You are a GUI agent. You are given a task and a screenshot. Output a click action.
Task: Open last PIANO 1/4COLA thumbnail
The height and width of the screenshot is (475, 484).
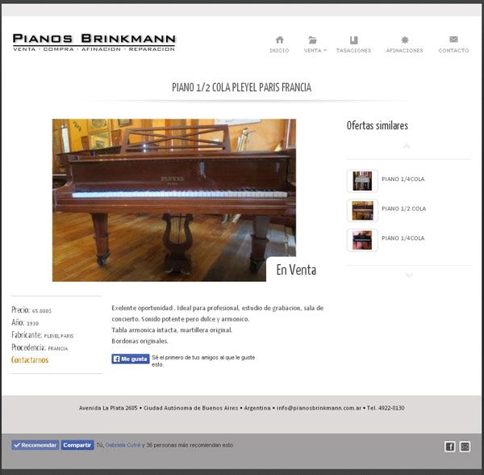coord(362,240)
